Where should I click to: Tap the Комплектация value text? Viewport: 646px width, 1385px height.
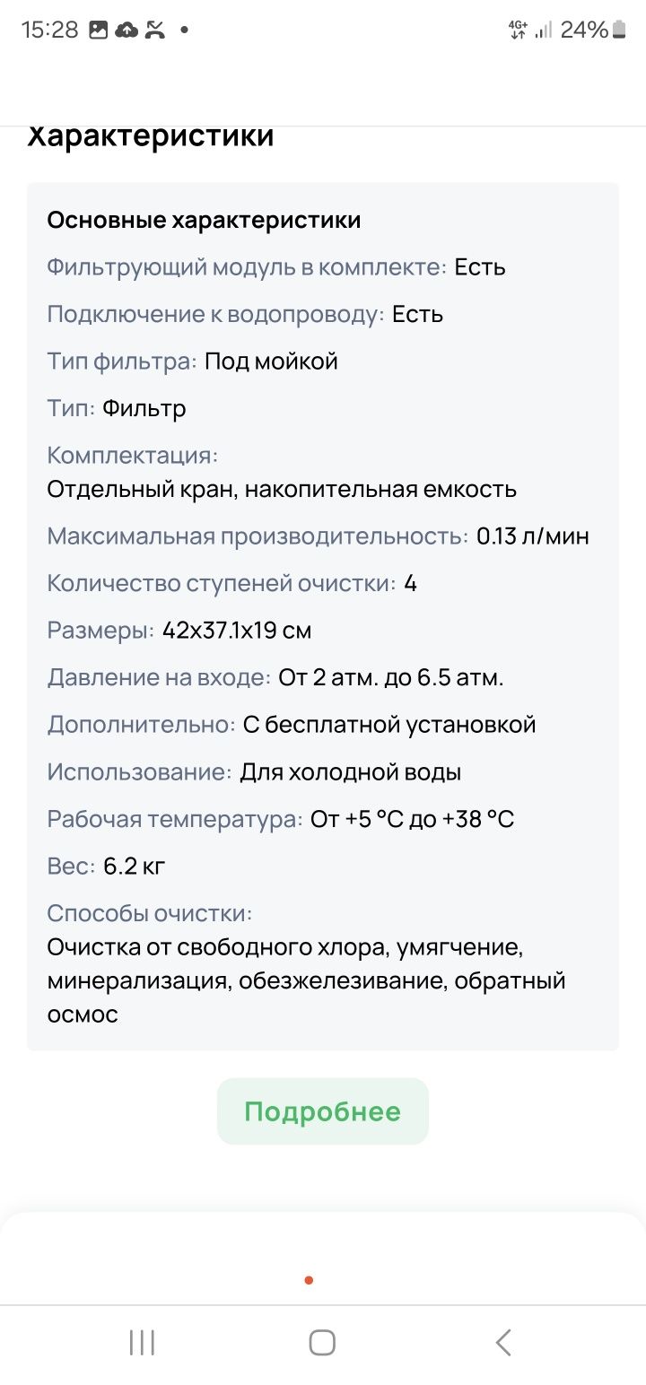[x=282, y=490]
